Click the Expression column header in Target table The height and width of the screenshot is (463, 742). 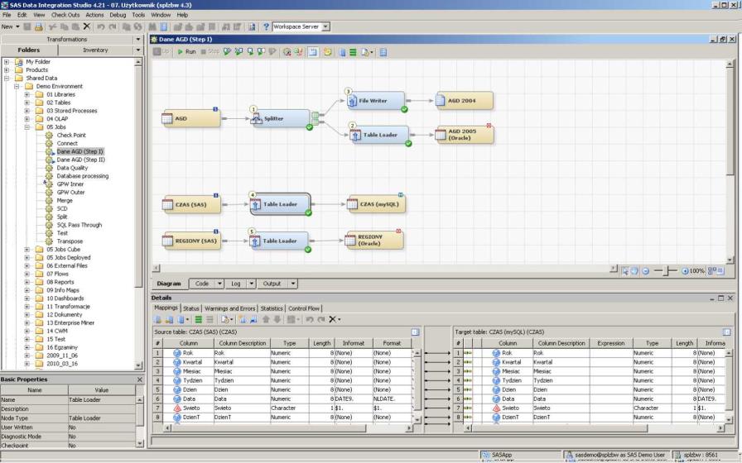tap(611, 343)
